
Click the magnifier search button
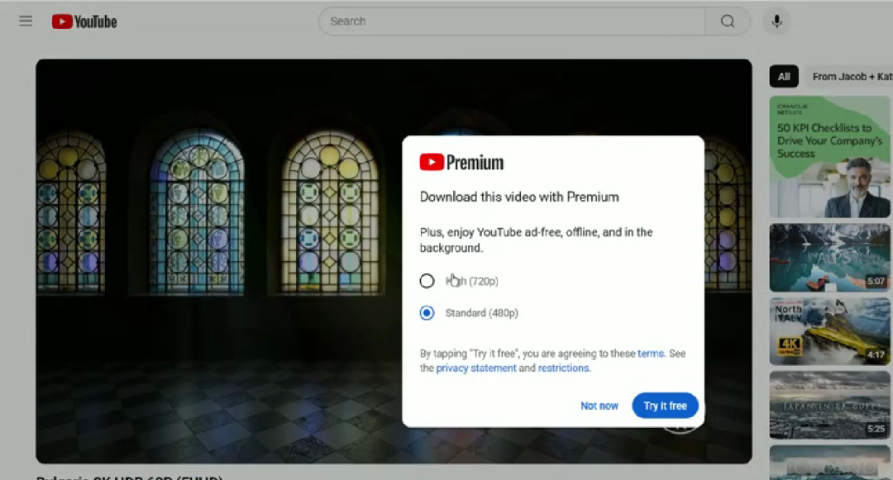728,21
